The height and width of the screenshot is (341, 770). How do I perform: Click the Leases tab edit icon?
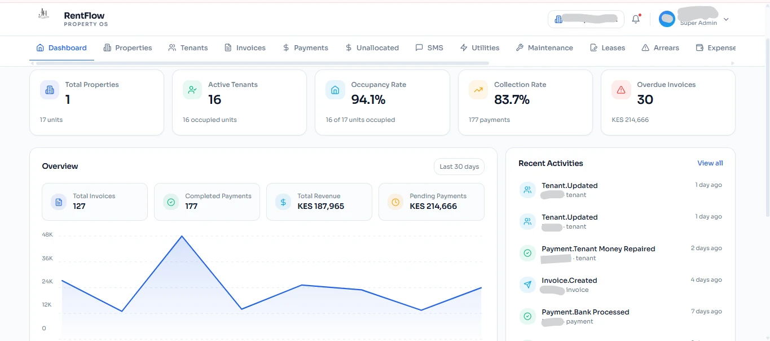[593, 48]
